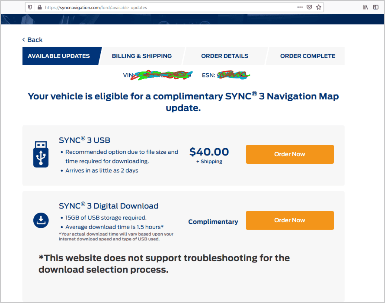Click the USB drive icon
Viewport: 385px width, 303px height.
point(41,154)
